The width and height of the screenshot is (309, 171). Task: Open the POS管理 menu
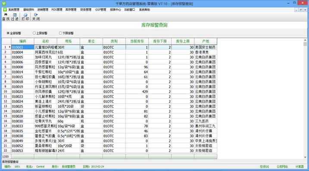[57, 9]
